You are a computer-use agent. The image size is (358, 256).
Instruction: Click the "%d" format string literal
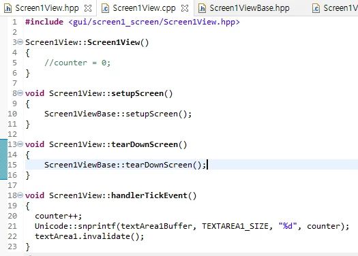click(x=288, y=226)
